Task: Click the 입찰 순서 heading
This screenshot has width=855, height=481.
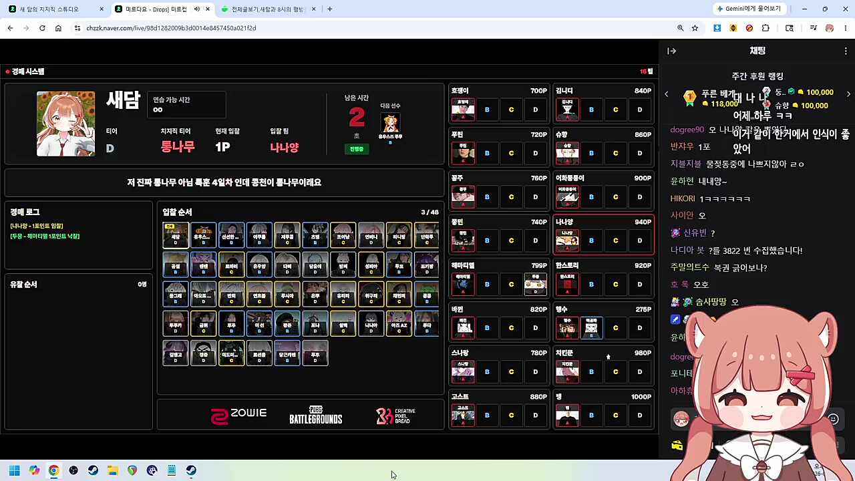Action: [x=177, y=212]
